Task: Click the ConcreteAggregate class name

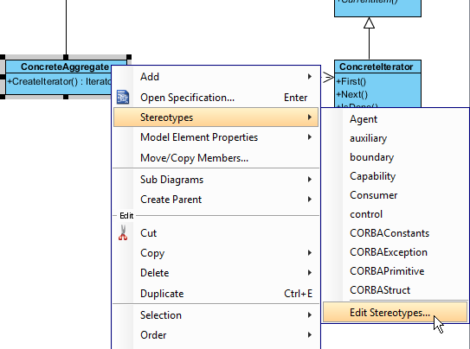Action: click(64, 67)
